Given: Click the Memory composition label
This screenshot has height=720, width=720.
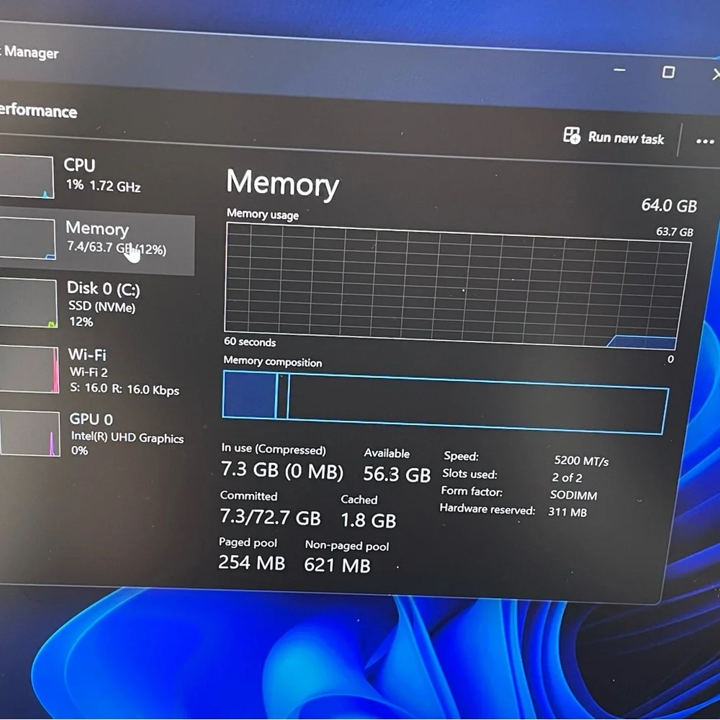Looking at the screenshot, I should coord(273,361).
